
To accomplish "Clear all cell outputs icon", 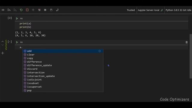I will click(39, 10).
